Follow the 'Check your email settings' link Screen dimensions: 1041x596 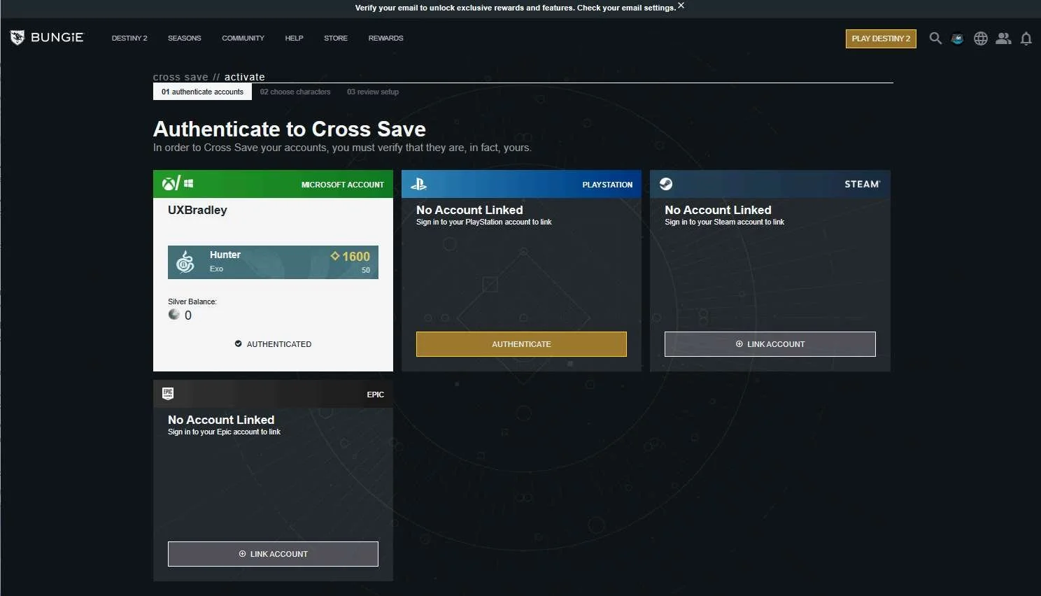pos(626,8)
